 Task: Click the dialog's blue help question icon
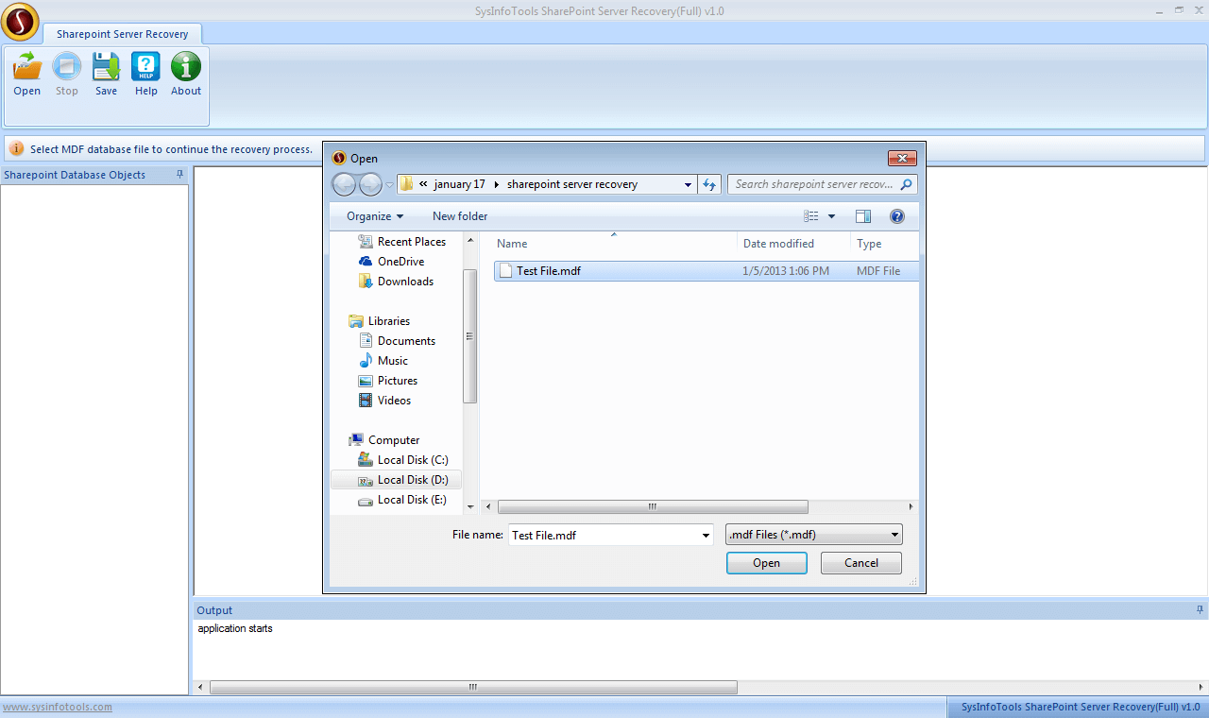[897, 216]
